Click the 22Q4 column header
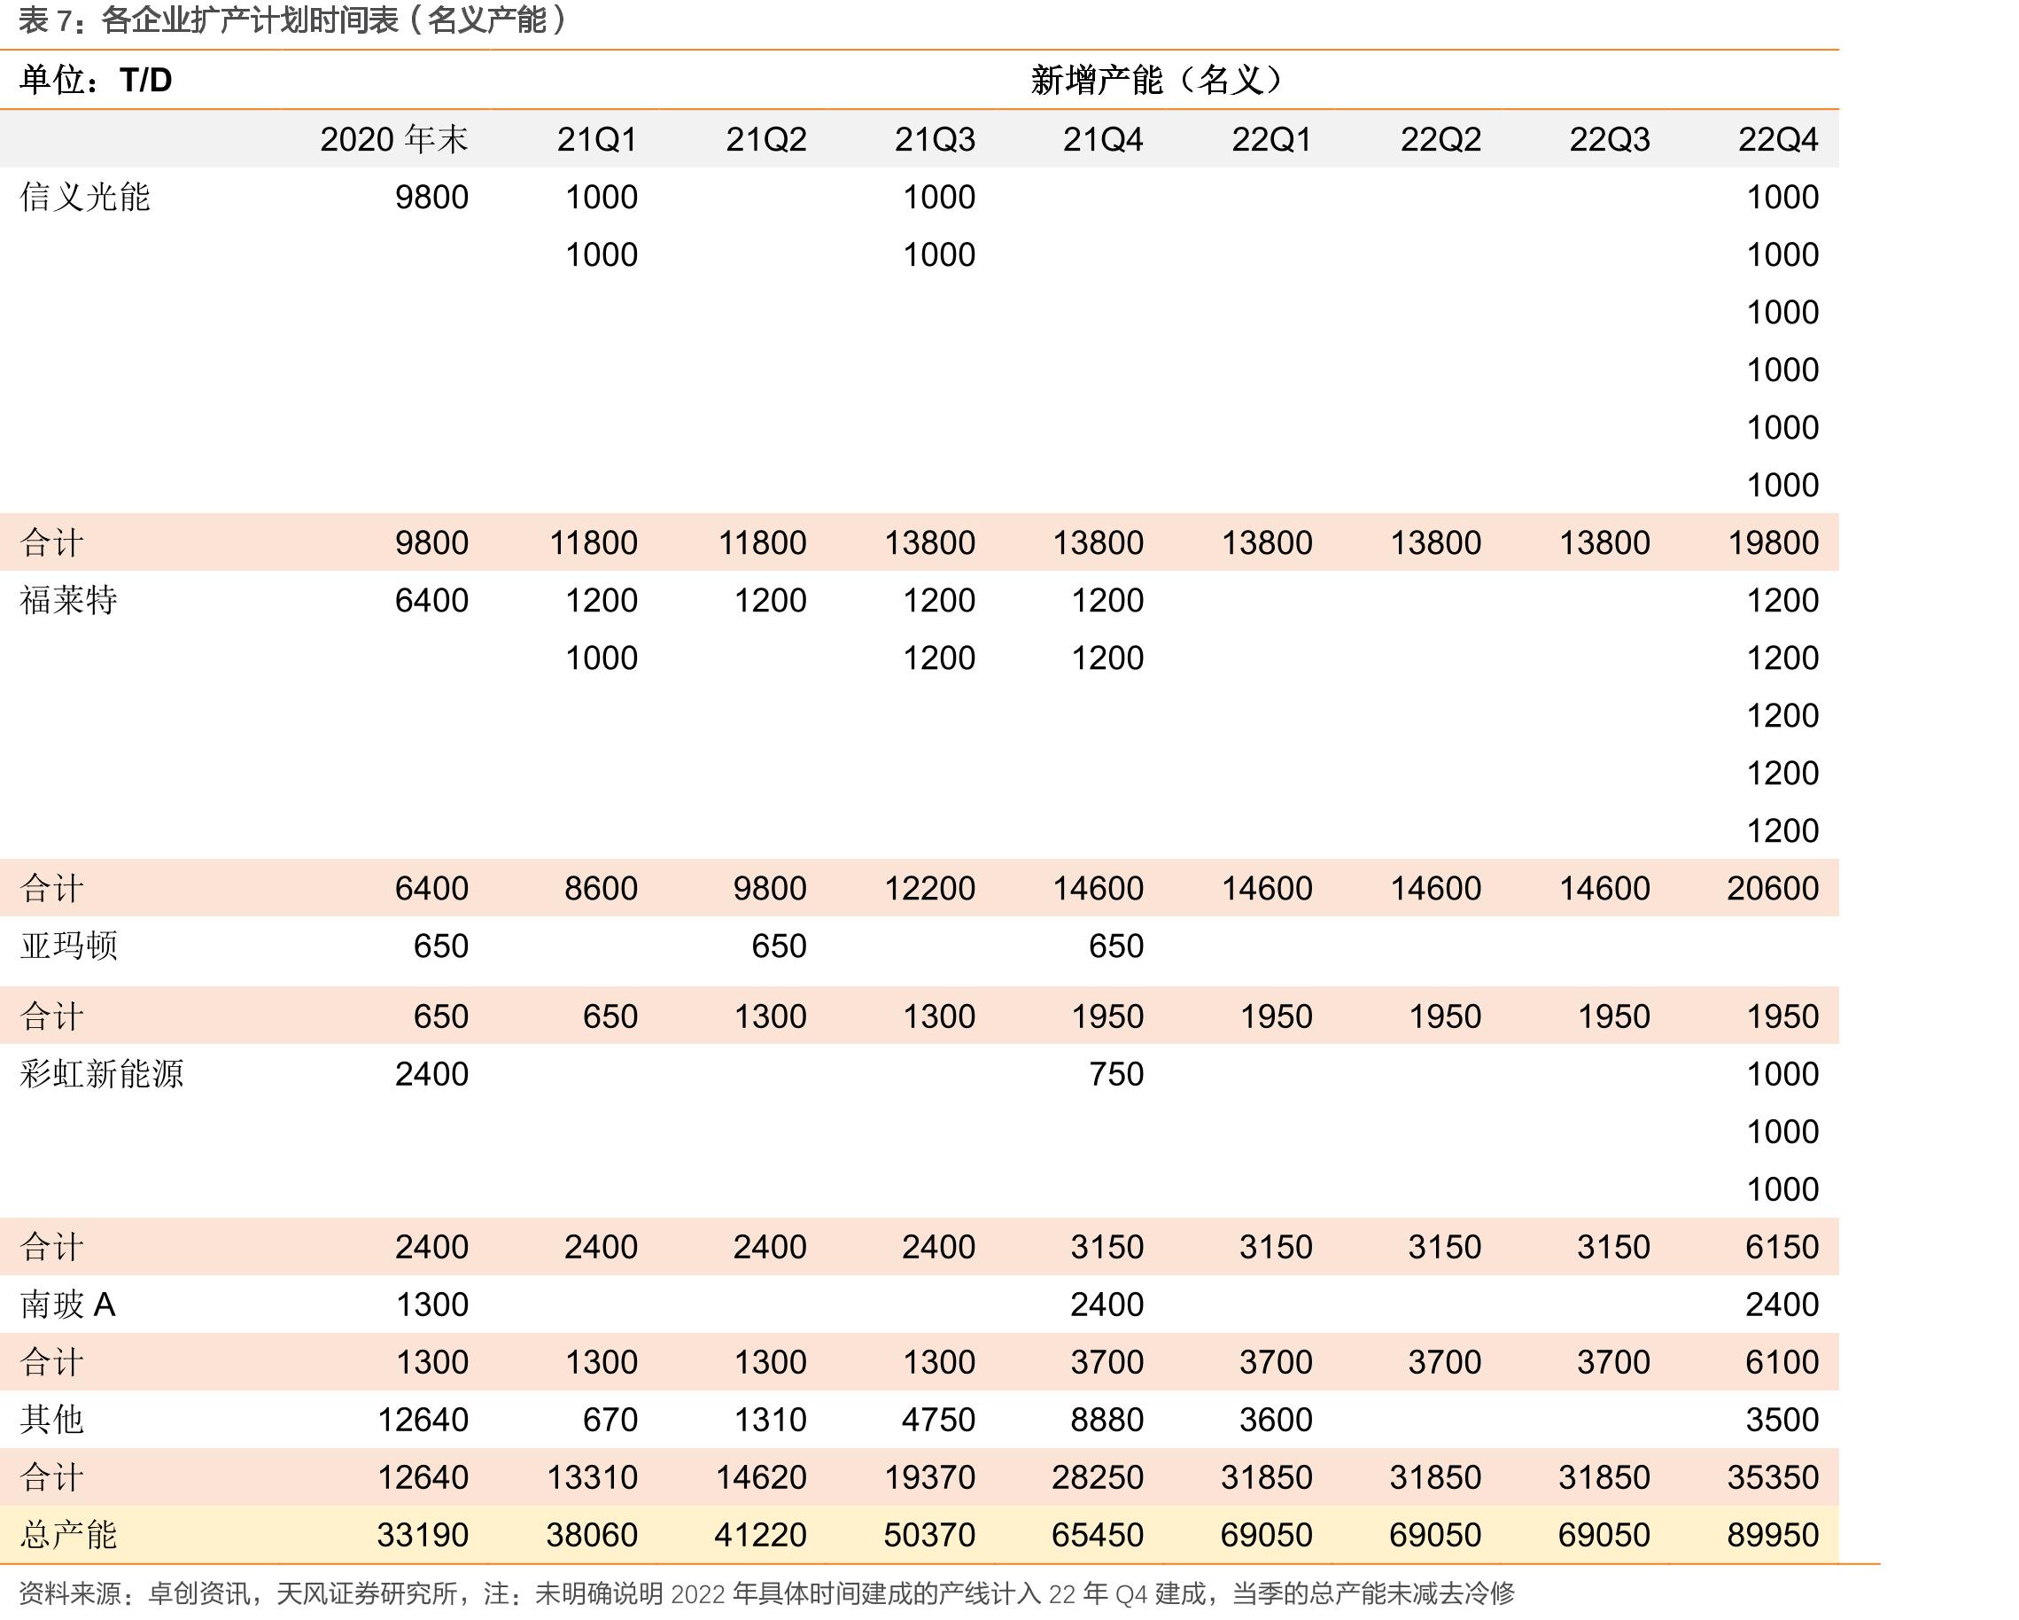Image resolution: width=2019 pixels, height=1620 pixels. click(1777, 140)
